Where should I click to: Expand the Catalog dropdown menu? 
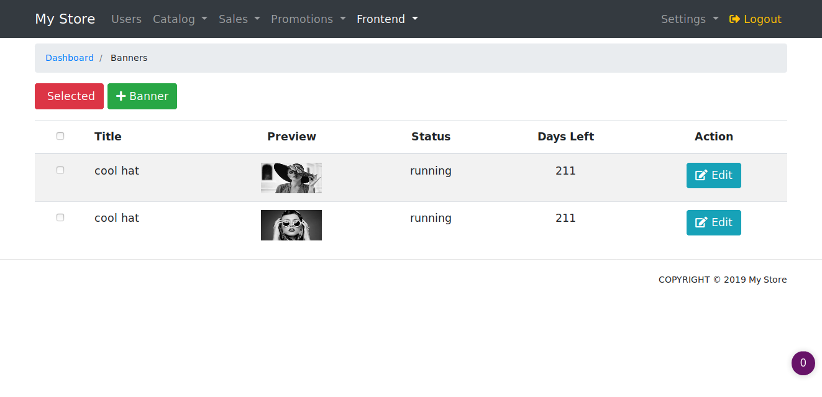click(180, 19)
